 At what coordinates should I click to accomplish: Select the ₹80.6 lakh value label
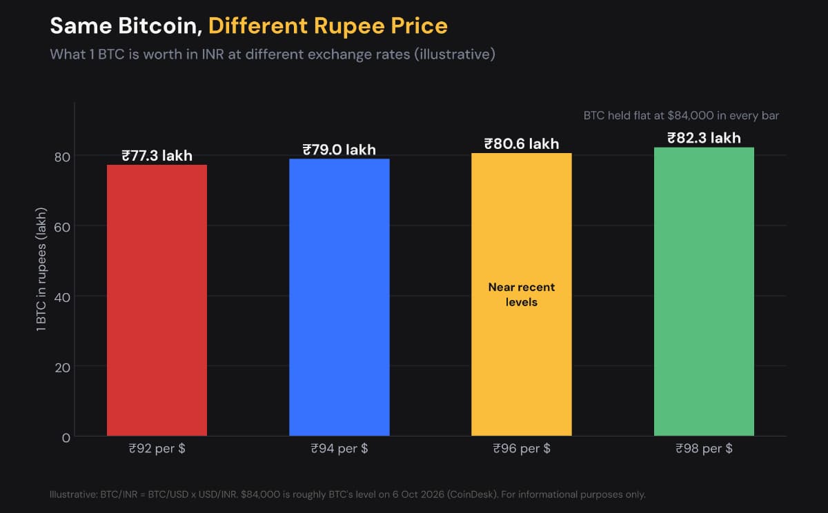tap(522, 144)
